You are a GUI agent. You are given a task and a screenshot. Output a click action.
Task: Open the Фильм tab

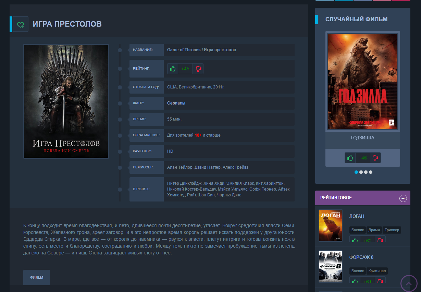point(37,277)
